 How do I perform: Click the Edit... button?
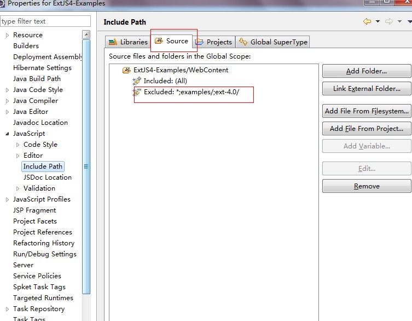coord(367,169)
